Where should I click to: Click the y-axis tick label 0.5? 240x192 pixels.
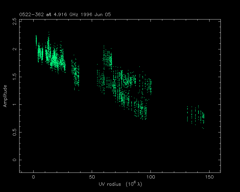15,132
